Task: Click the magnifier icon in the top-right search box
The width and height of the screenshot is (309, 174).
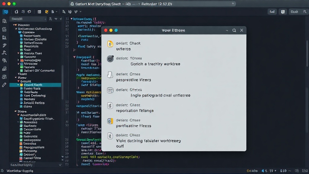Action: (305, 12)
